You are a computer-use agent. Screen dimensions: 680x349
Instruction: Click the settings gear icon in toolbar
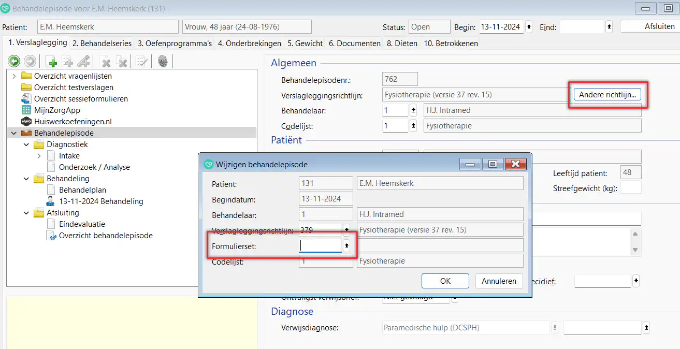163,62
